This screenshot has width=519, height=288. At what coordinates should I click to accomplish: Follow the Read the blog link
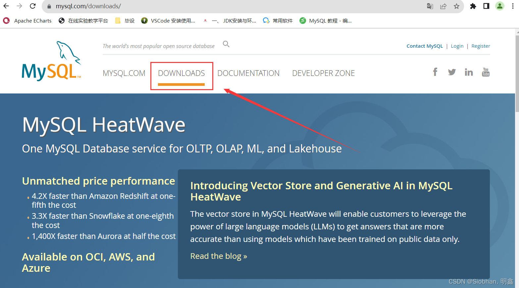219,256
